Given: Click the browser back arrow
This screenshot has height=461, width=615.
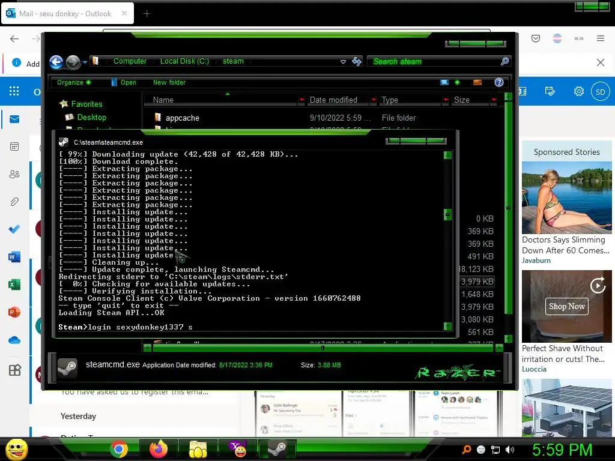Looking at the screenshot, I should click(x=14, y=38).
